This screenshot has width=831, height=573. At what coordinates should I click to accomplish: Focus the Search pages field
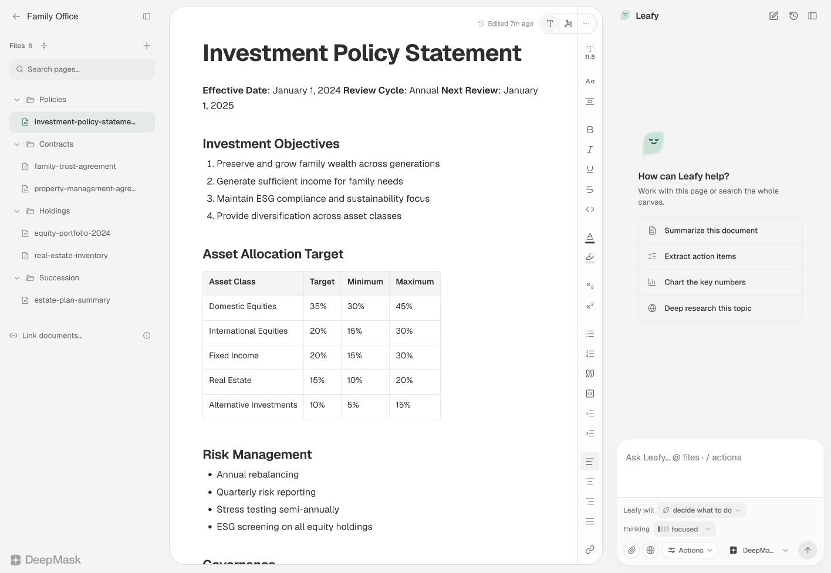(82, 69)
